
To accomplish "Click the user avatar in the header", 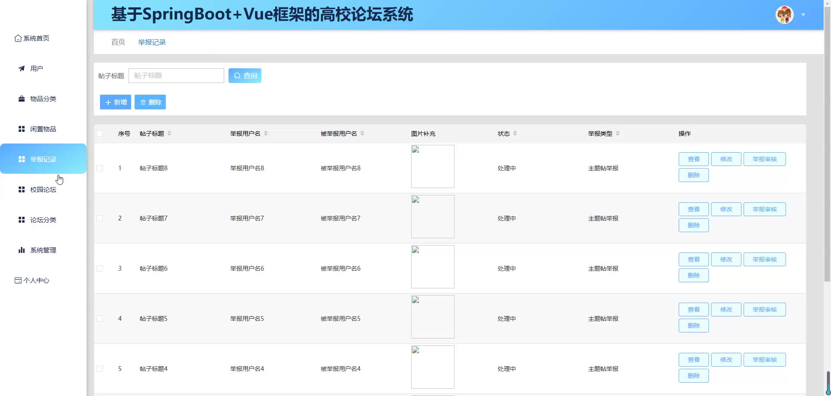I will coord(784,15).
